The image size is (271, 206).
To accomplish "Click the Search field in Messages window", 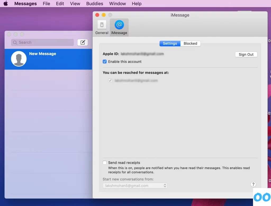I will (42, 43).
